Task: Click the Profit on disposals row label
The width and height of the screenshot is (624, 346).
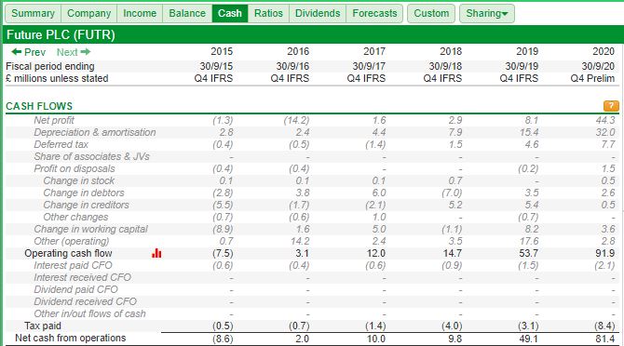Action: [x=75, y=168]
